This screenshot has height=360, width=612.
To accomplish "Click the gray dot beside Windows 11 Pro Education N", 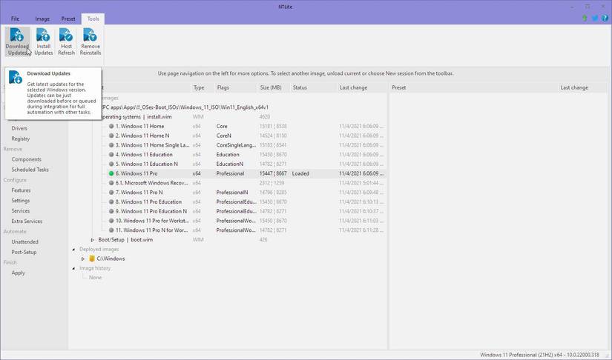I will (111, 212).
